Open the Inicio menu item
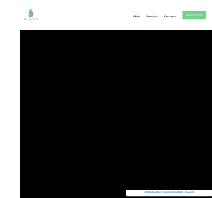 (x=136, y=17)
